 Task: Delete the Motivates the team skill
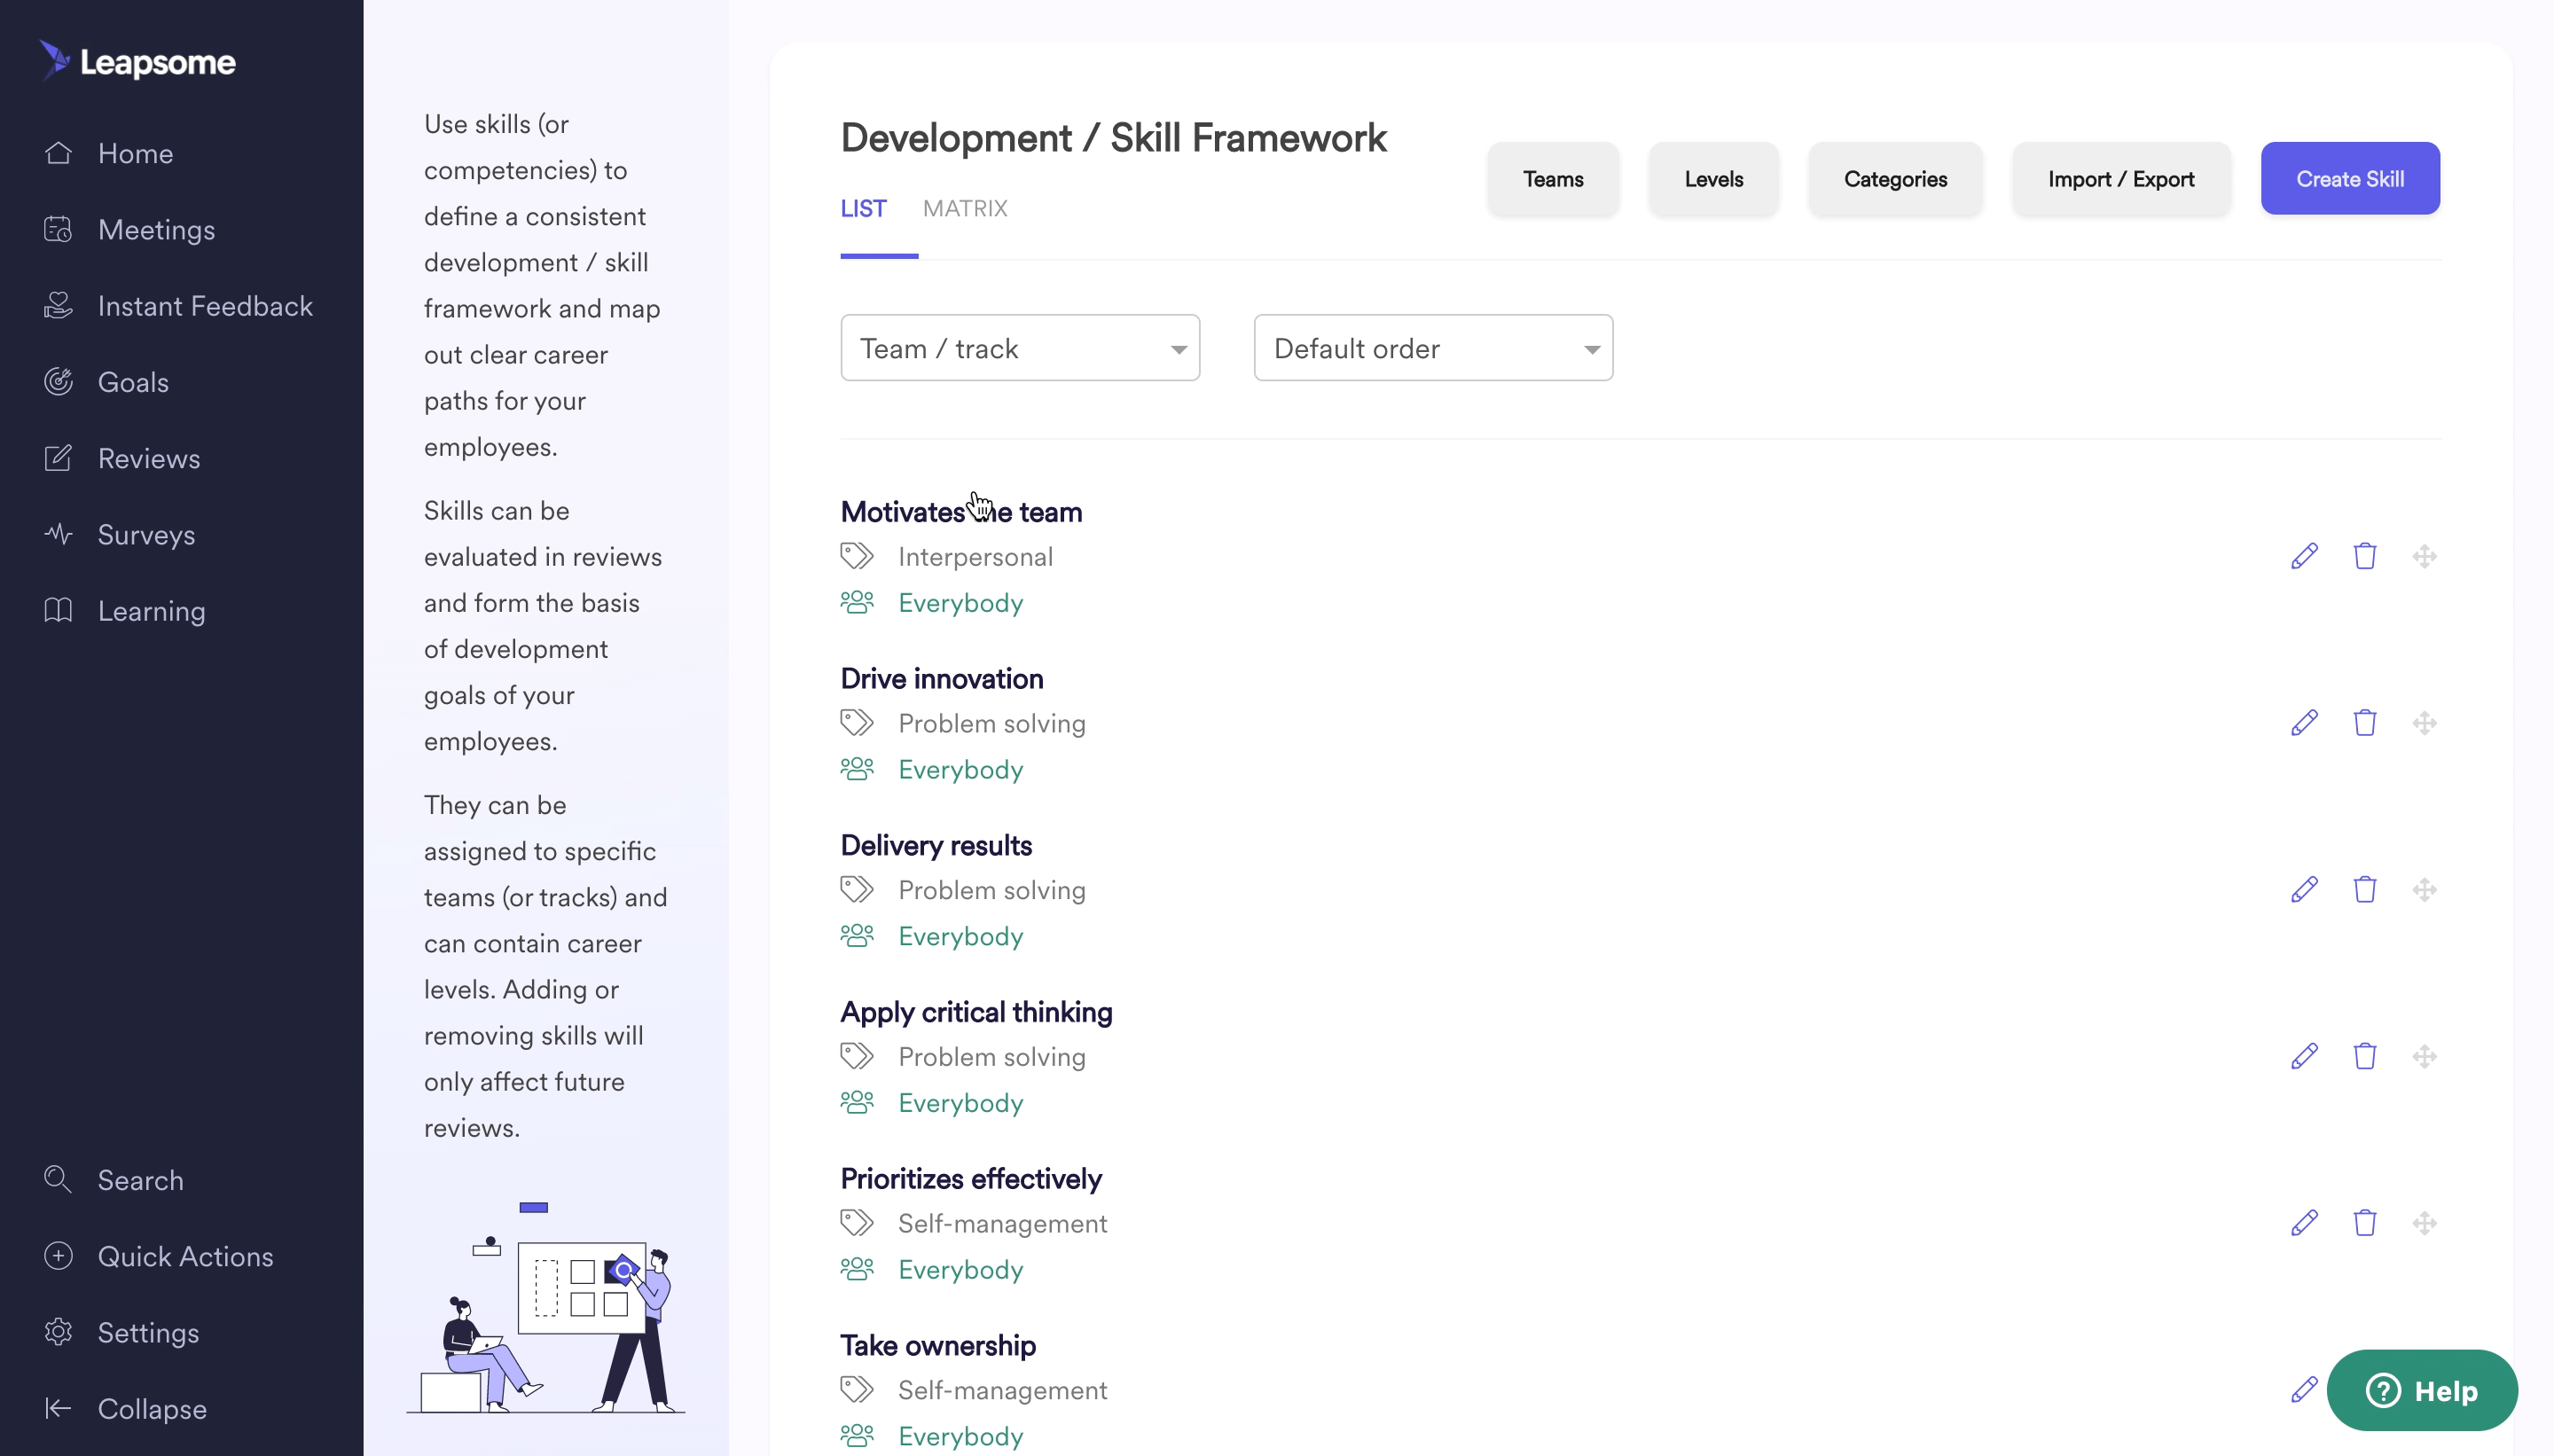coord(2364,555)
